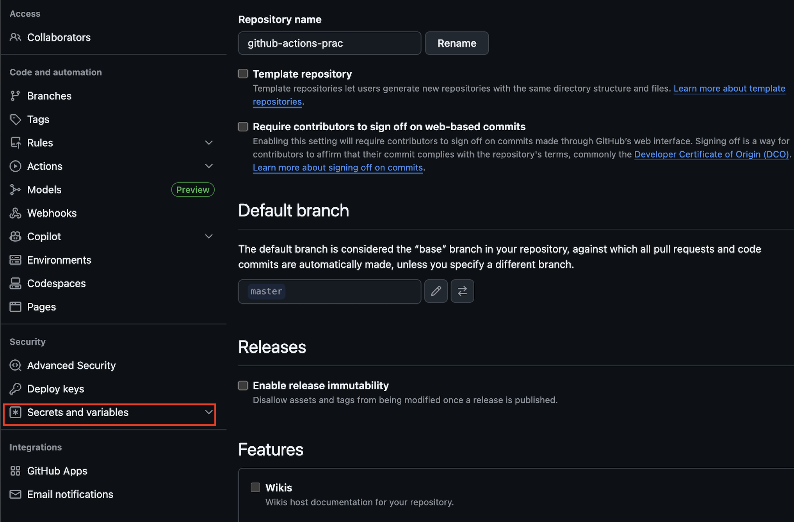Enable the Template repository checkbox

click(243, 74)
